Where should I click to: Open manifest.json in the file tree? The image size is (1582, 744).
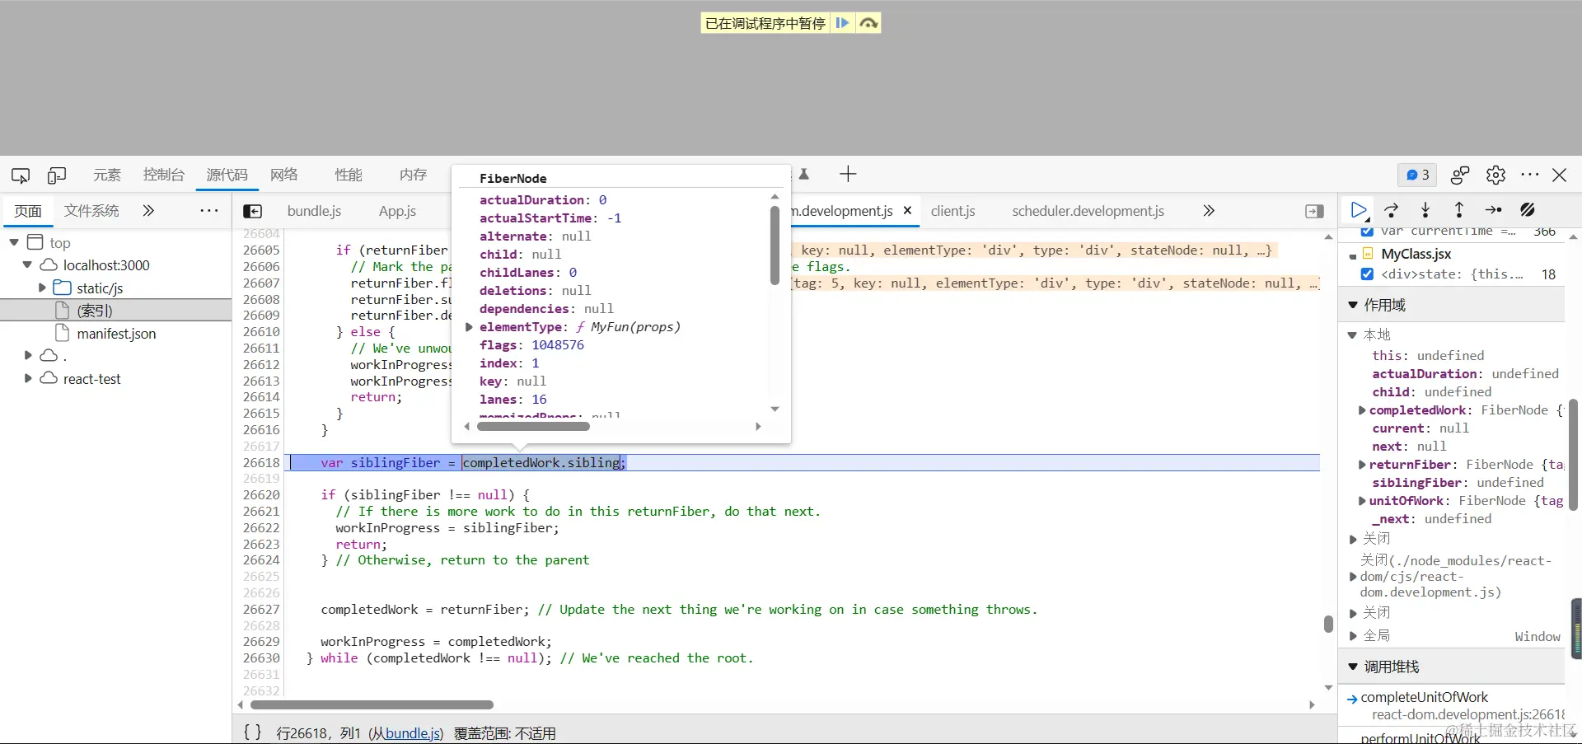tap(116, 334)
